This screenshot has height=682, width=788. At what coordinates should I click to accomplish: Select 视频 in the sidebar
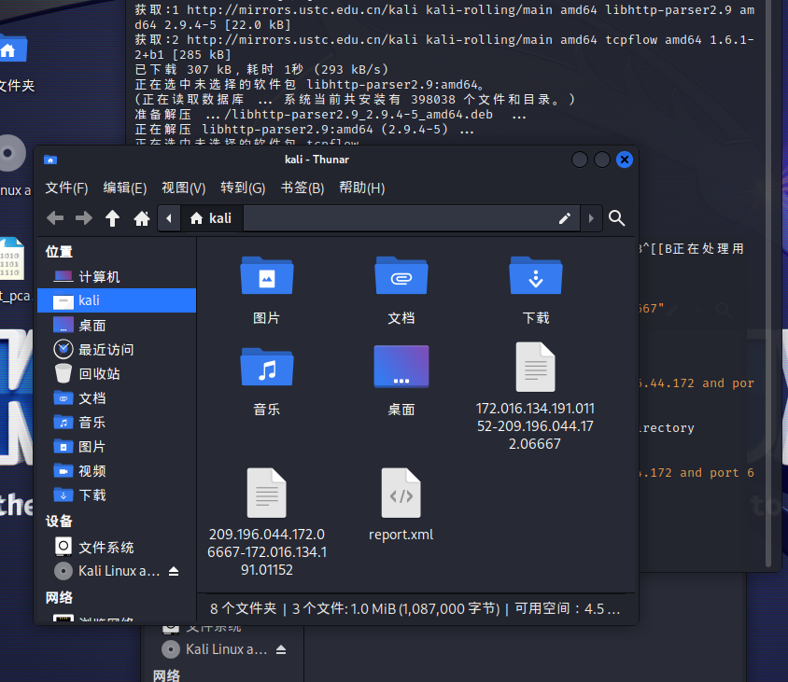(x=117, y=471)
